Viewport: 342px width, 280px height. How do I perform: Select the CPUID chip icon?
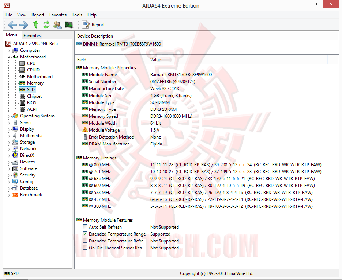pyautogui.click(x=22, y=70)
